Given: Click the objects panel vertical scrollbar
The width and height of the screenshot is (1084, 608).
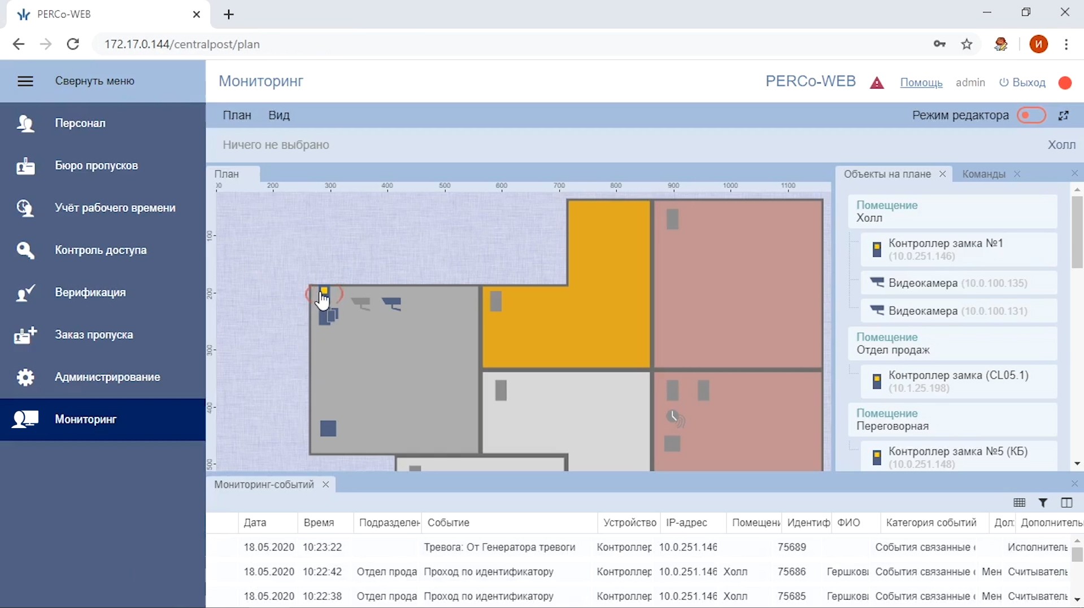Looking at the screenshot, I should [x=1077, y=232].
